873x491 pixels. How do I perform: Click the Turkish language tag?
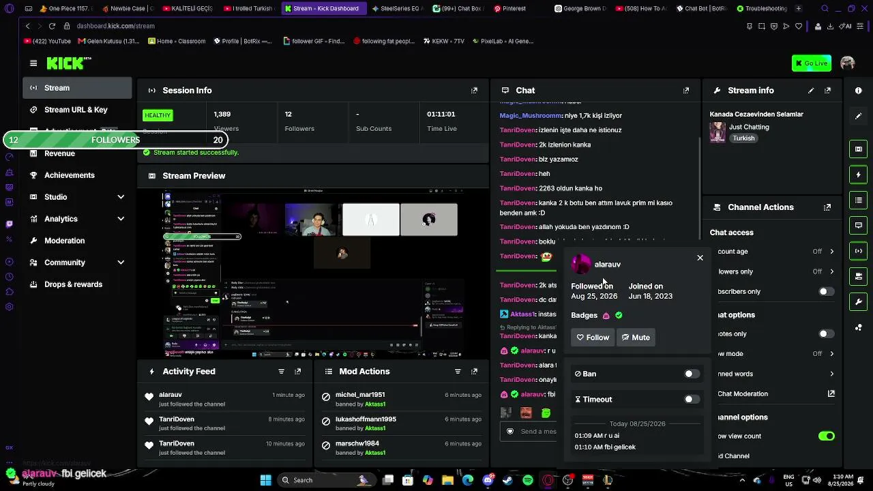tap(743, 138)
